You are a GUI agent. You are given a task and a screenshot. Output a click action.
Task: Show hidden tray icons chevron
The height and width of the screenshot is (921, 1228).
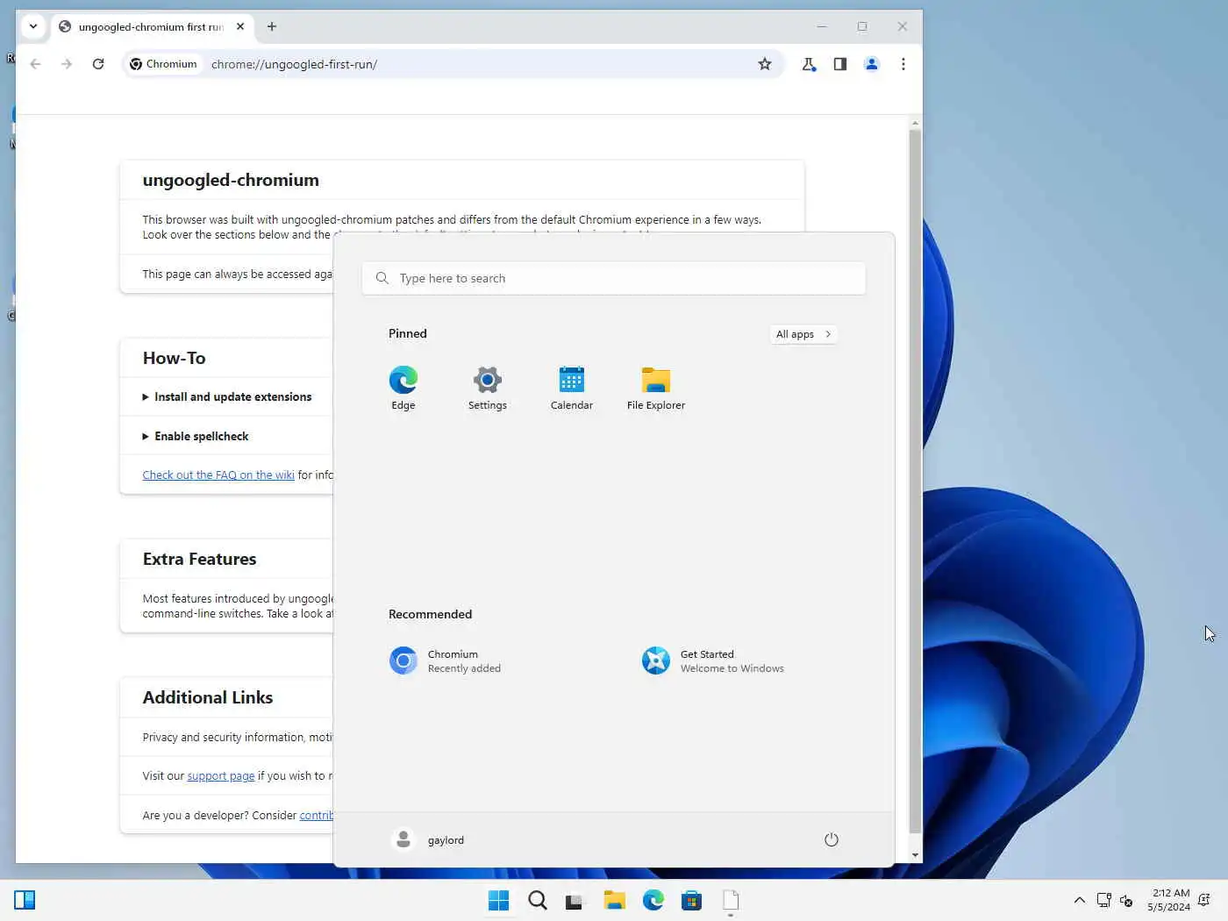tap(1080, 900)
